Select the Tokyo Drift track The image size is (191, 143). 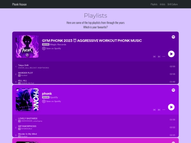(95, 66)
